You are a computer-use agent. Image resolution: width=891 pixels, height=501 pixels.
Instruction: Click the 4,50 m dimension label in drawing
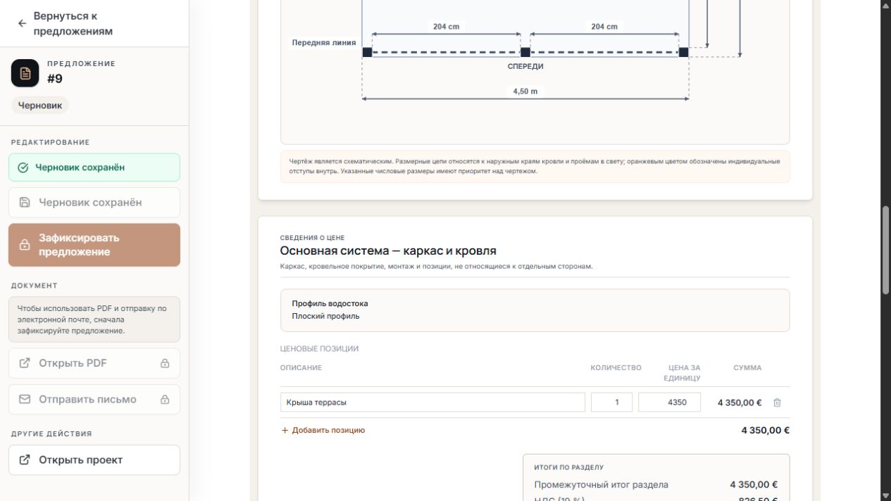click(x=525, y=91)
